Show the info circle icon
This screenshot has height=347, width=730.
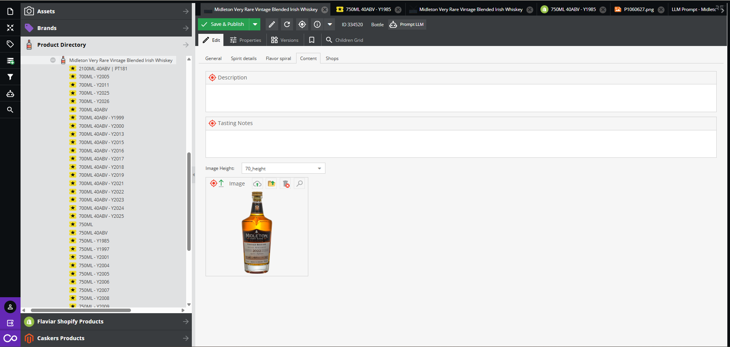tap(317, 24)
